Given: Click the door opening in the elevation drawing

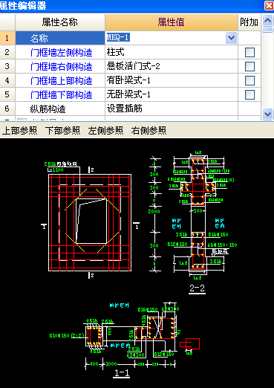Looking at the screenshot, I should tap(91, 221).
